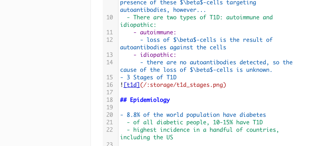Image resolution: width=316 pixels, height=146 pixels.
Task: Click 'including the US' text
Action: [147, 137]
